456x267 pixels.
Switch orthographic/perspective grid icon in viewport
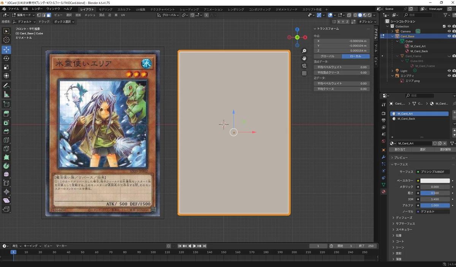304,73
